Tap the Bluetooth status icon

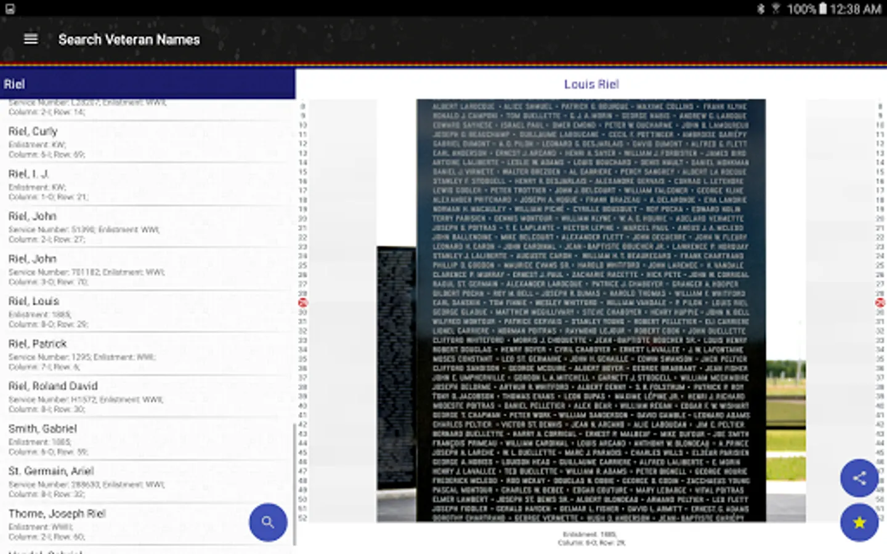point(761,9)
